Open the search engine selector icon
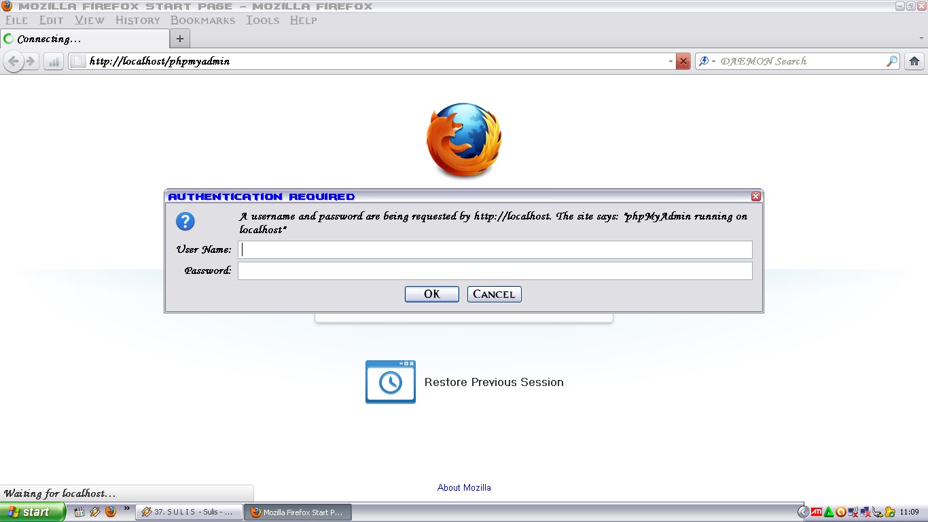The image size is (928, 522). [x=707, y=61]
